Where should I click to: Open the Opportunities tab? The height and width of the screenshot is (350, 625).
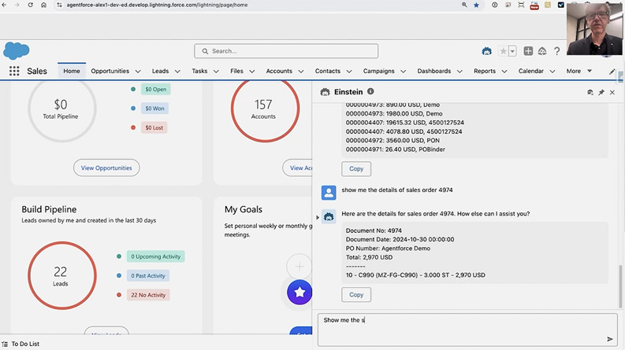click(110, 71)
